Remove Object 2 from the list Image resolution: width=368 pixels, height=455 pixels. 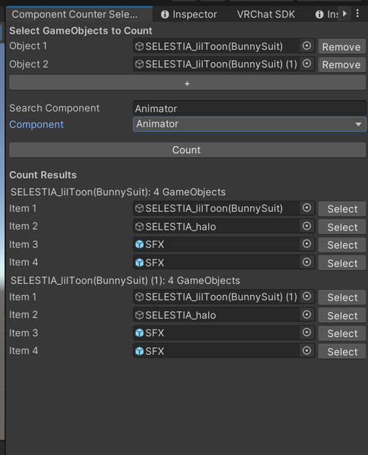pos(342,65)
